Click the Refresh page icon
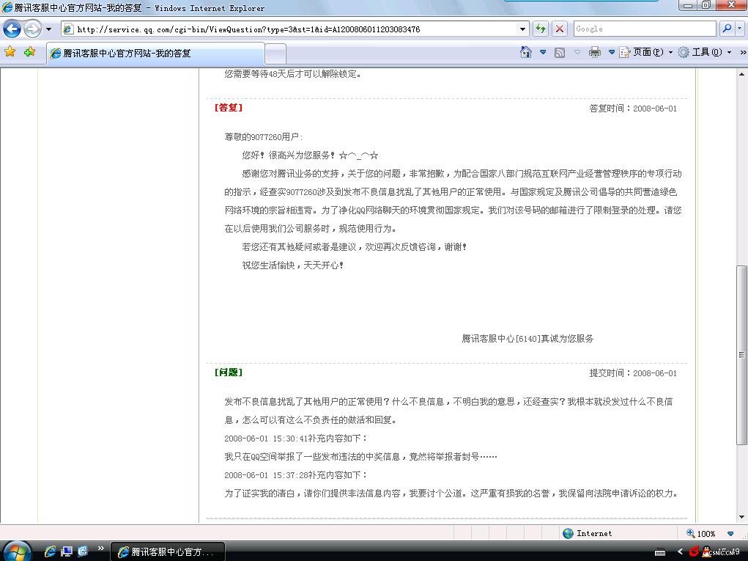 pyautogui.click(x=541, y=29)
